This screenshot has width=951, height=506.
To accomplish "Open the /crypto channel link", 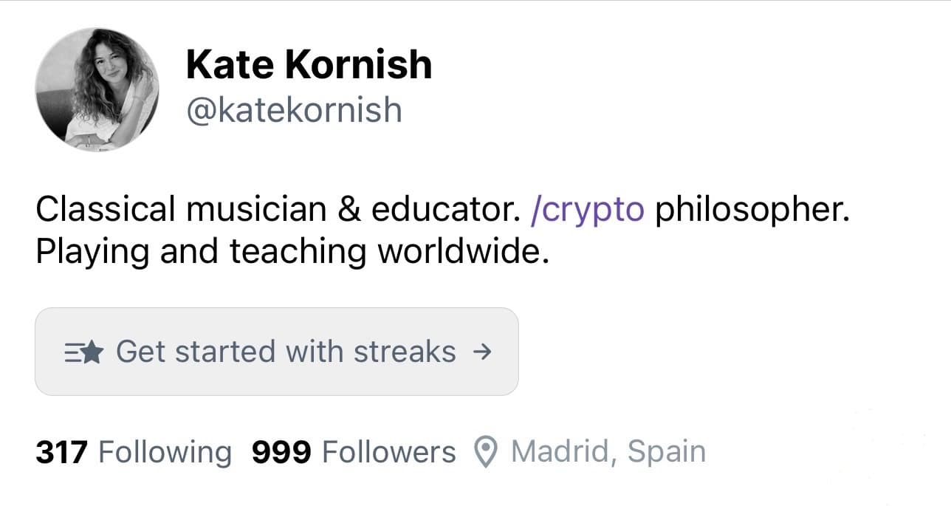I will click(588, 211).
